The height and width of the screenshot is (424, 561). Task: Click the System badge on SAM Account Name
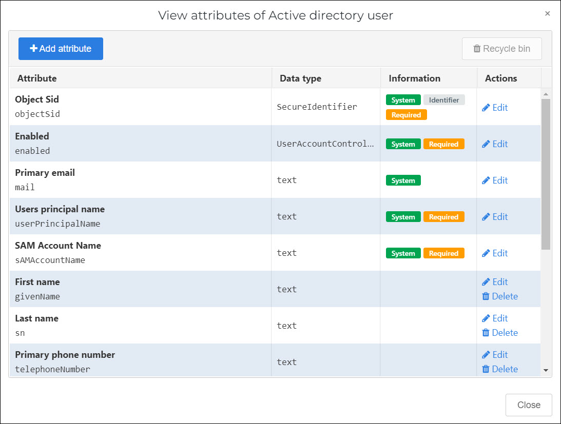click(x=403, y=253)
